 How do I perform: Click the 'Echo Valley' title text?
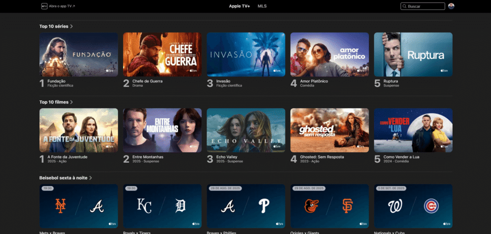[227, 157]
